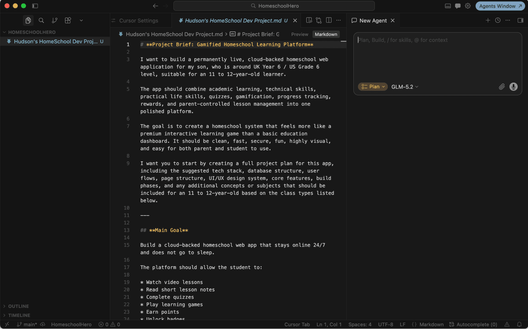This screenshot has height=329, width=528.
Task: Open editor more actions ellipsis
Action: tap(338, 20)
